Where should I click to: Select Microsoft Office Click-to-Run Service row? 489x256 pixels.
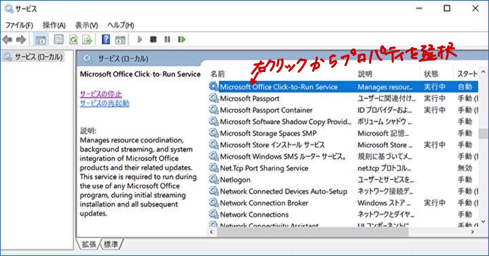click(343, 87)
